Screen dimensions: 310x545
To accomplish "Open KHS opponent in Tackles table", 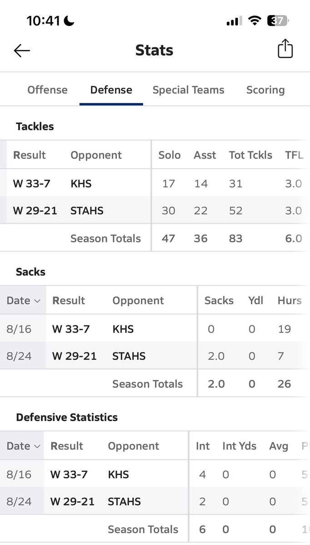I will click(81, 183).
